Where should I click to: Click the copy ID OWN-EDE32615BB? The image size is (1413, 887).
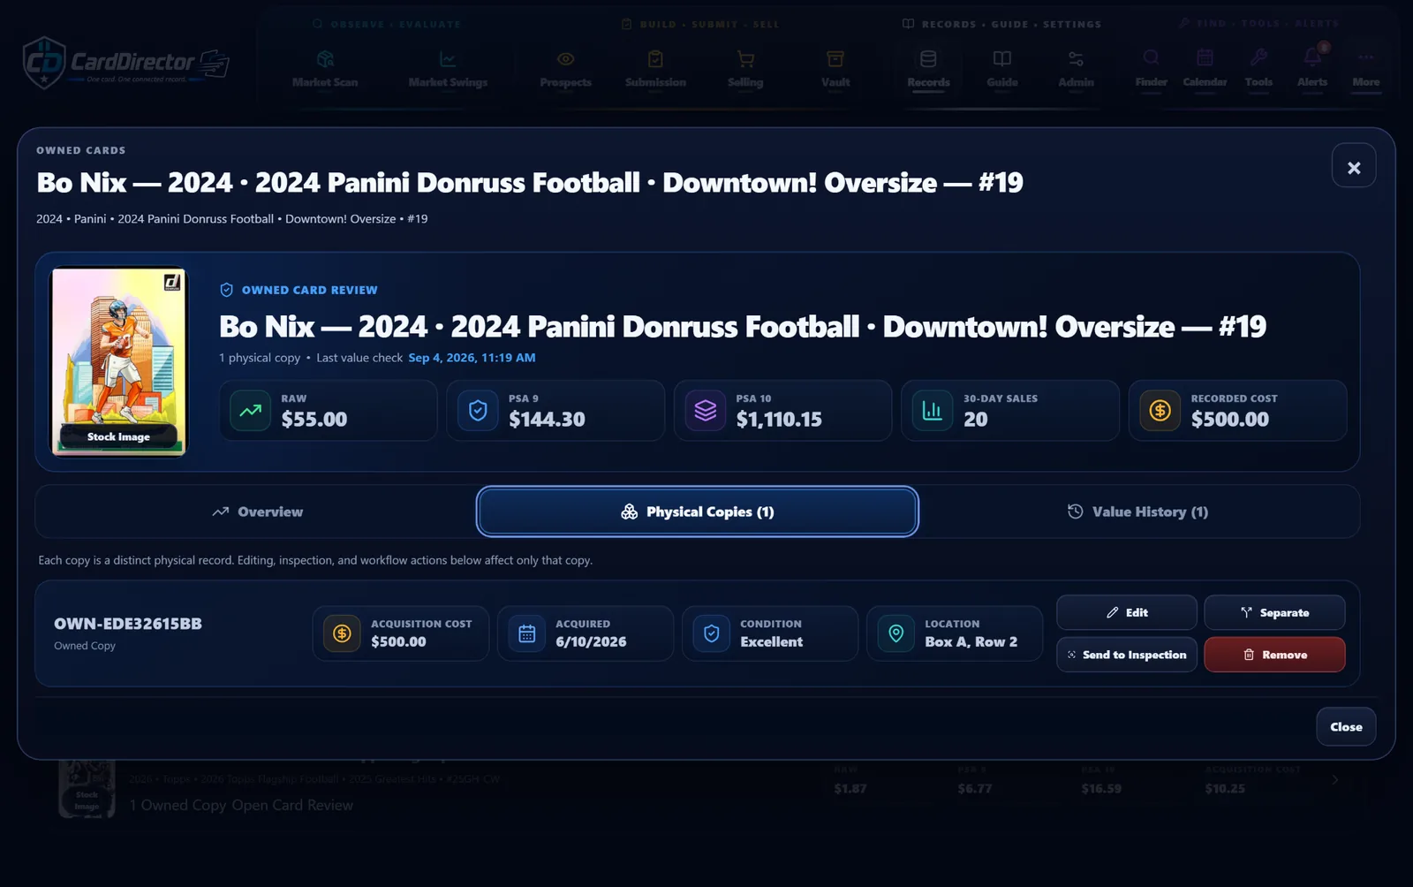tap(128, 624)
